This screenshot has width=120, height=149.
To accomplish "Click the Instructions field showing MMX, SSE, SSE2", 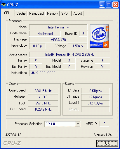I will [70, 73].
